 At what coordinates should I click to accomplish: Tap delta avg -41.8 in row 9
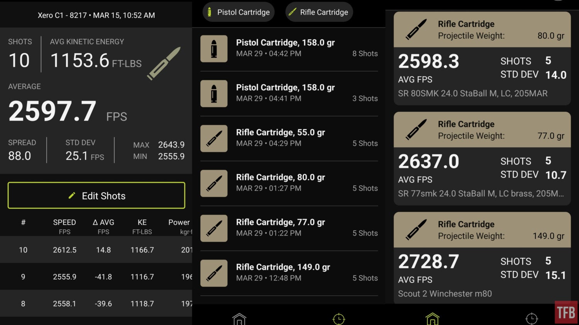click(x=103, y=277)
